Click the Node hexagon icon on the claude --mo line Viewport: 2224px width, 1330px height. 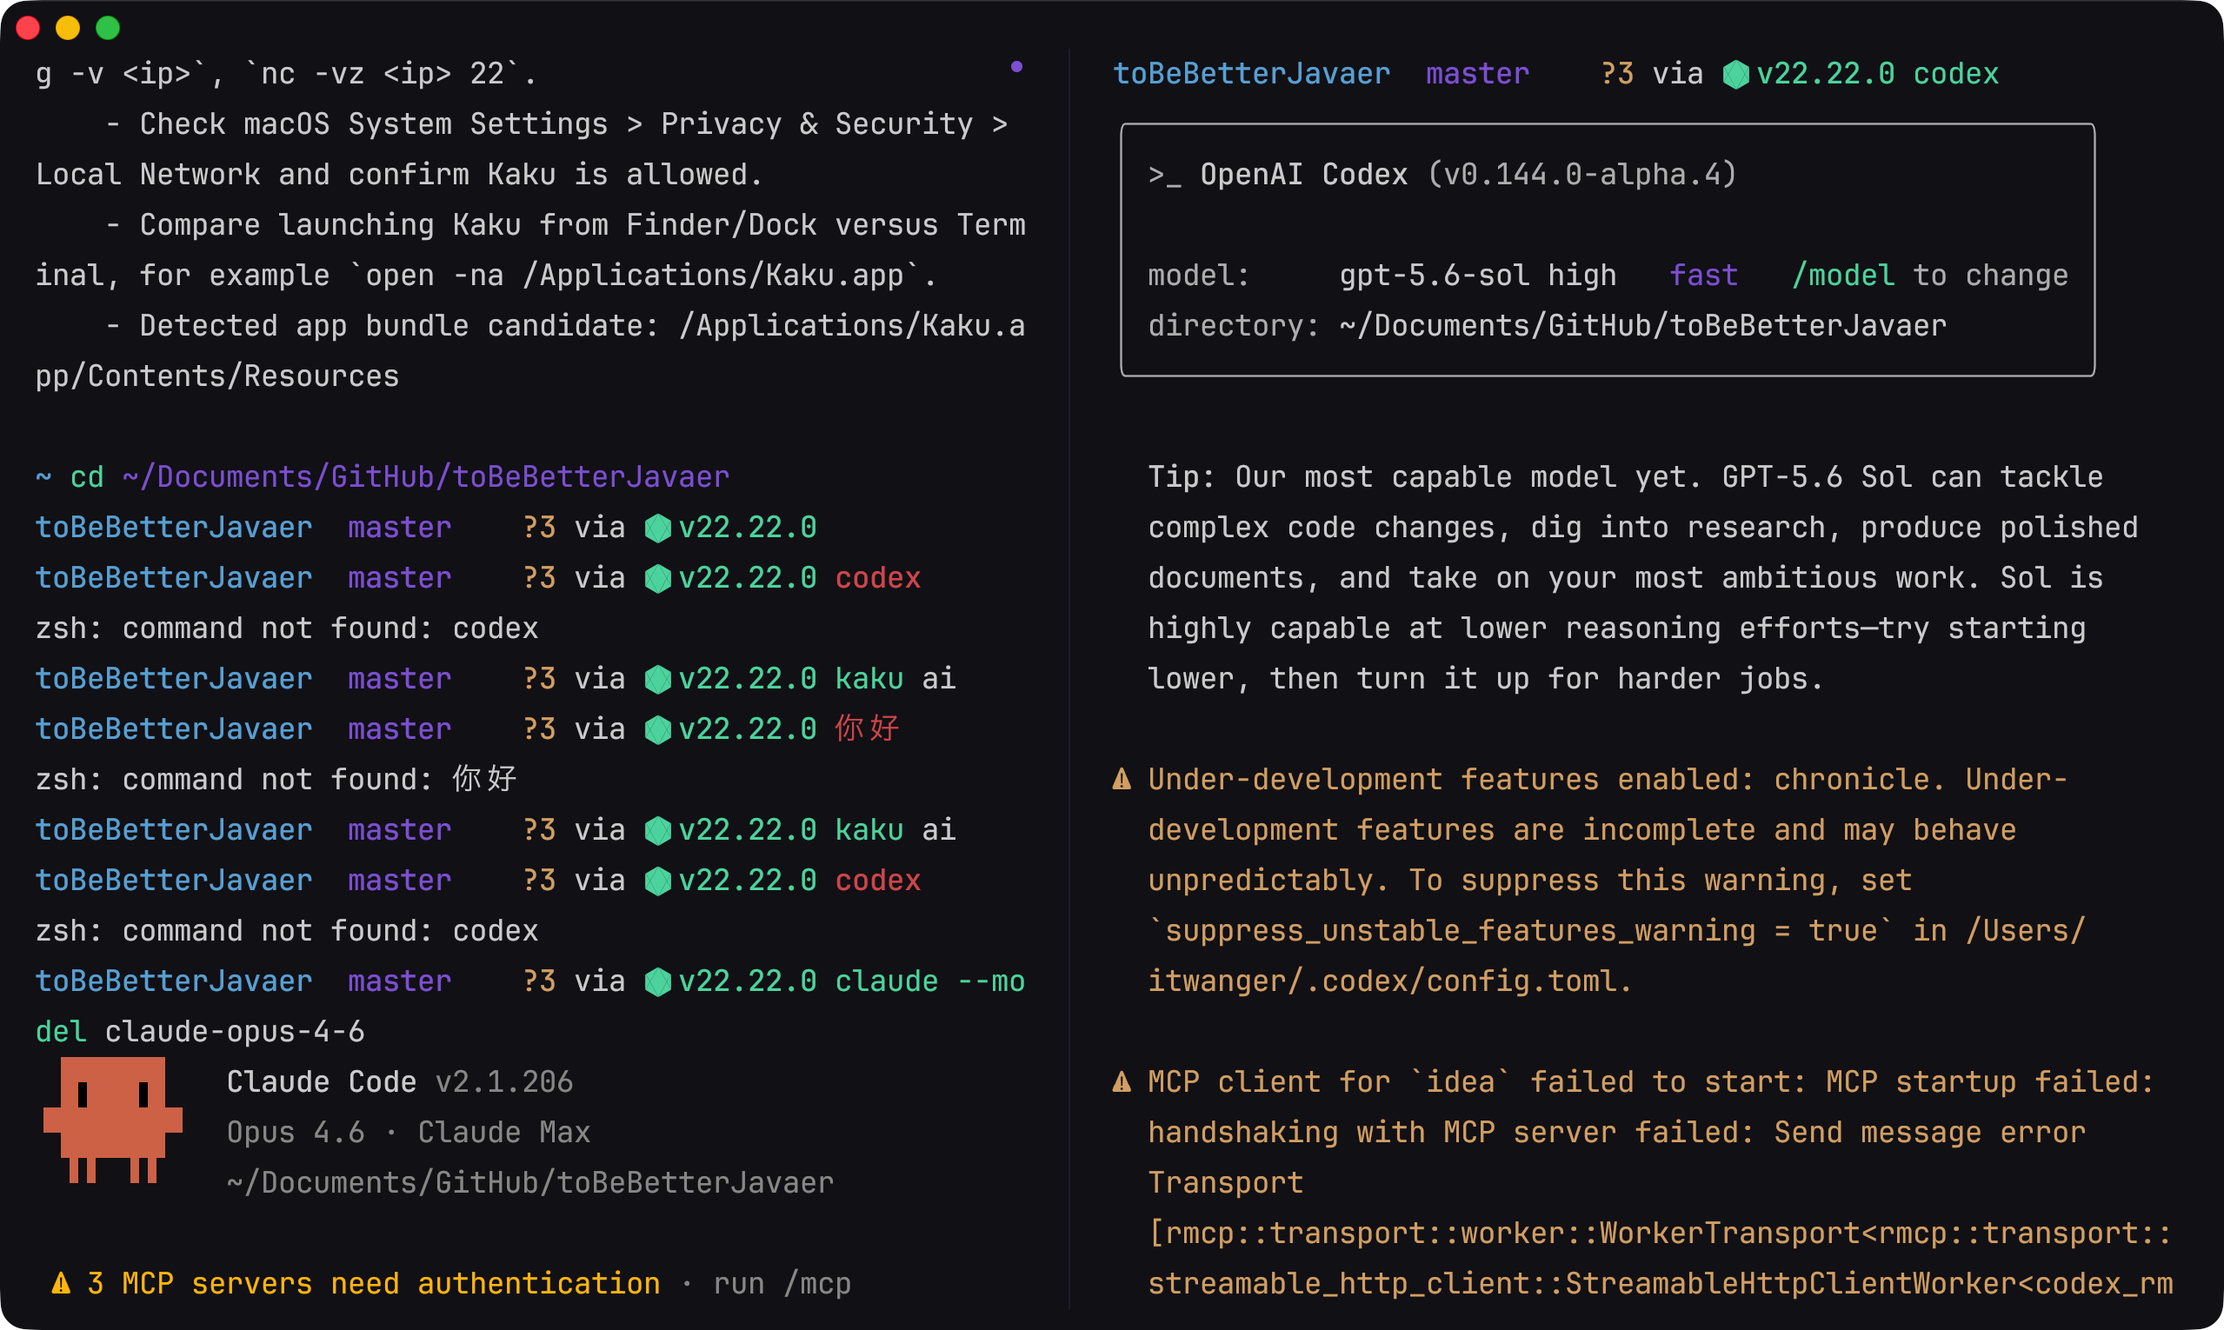[x=658, y=982]
